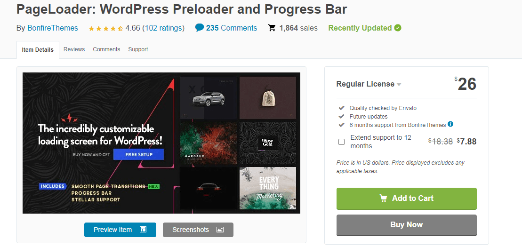Select the Item Details tab

38,50
